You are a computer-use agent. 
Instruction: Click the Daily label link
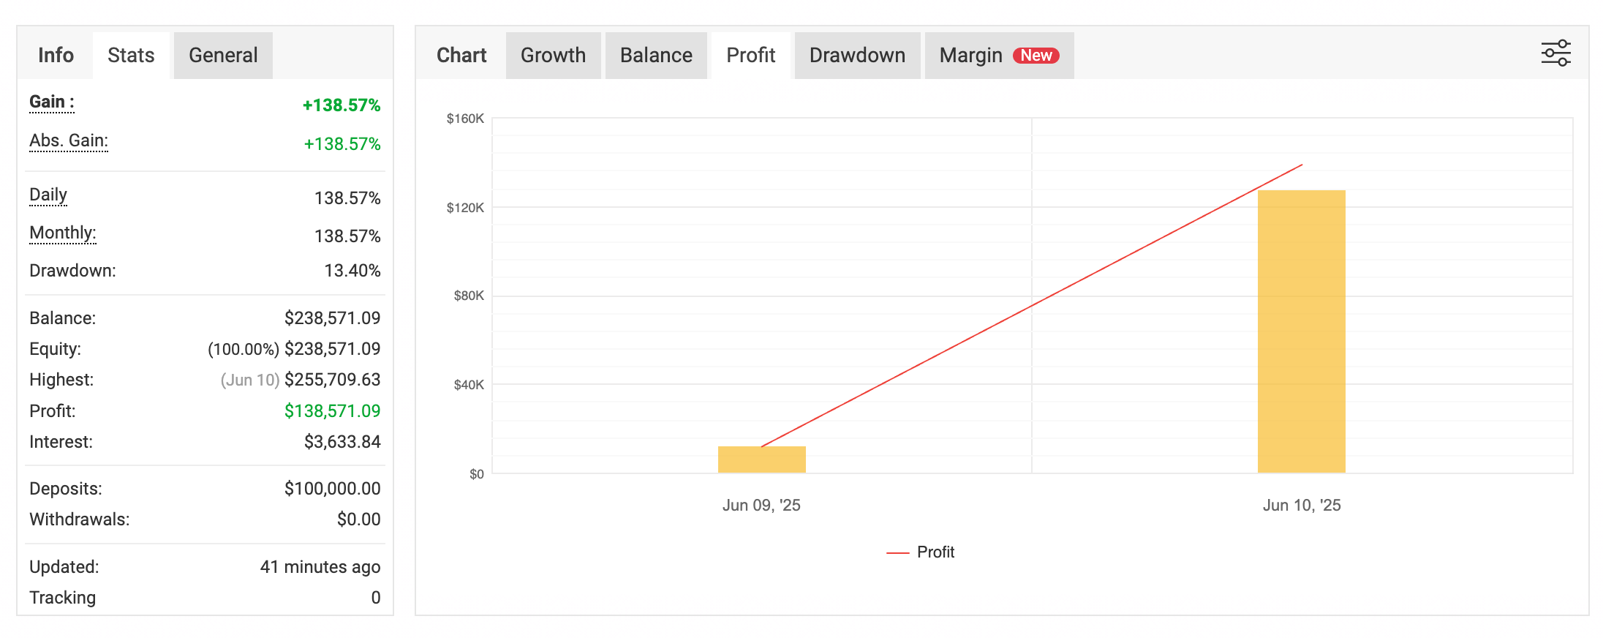click(48, 195)
